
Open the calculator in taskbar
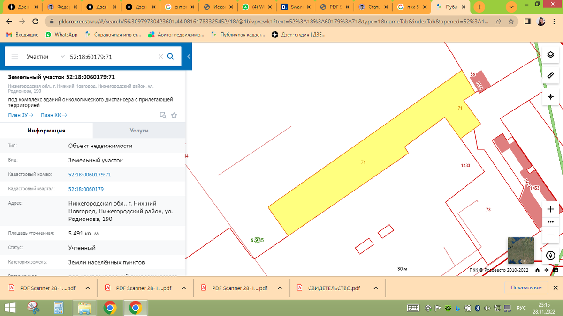(x=59, y=308)
